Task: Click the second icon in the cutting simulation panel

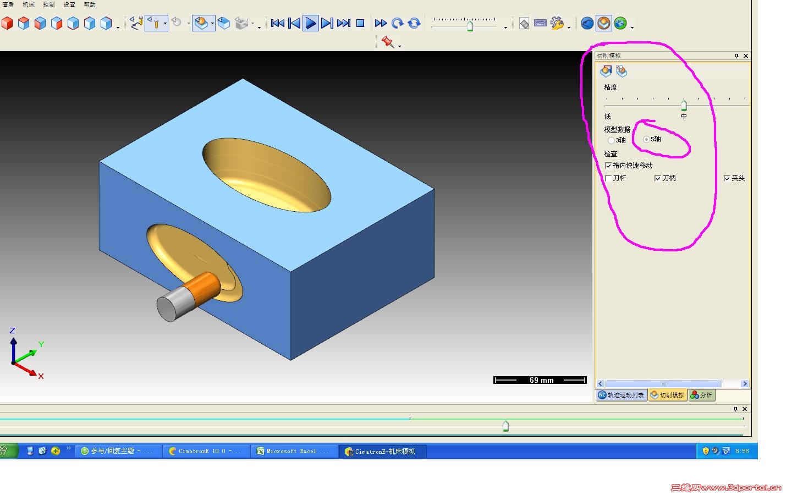Action: [x=621, y=71]
